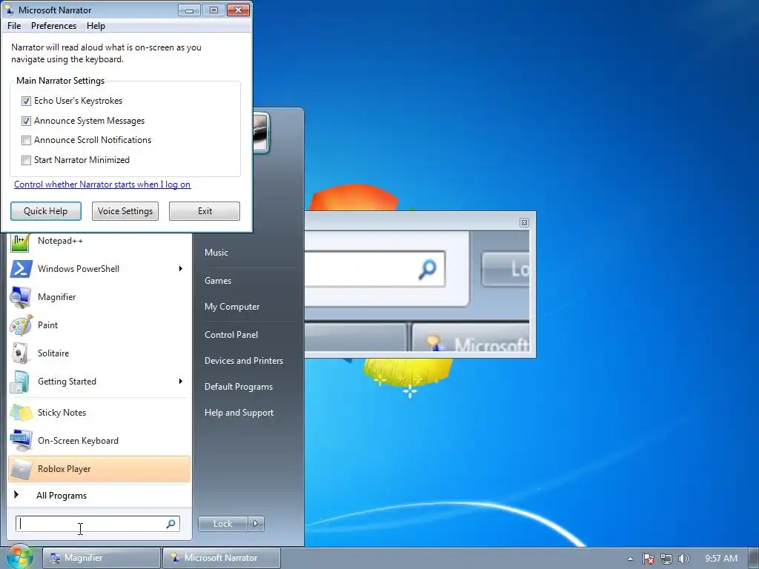
Task: Show hidden tray icons arrow
Action: point(630,559)
